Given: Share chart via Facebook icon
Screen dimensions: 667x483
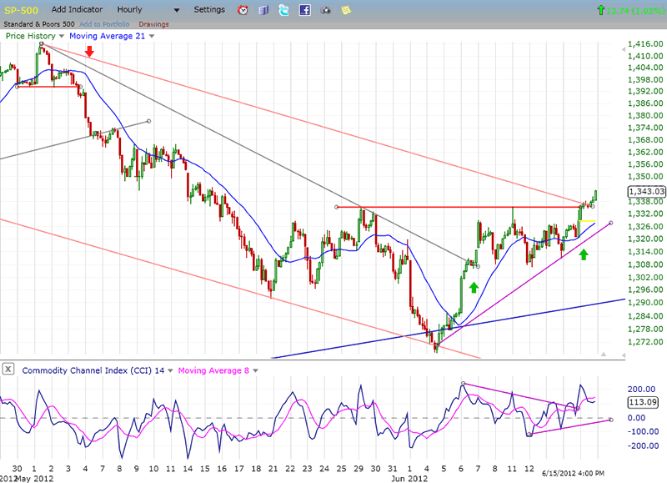Looking at the screenshot, I should point(304,10).
